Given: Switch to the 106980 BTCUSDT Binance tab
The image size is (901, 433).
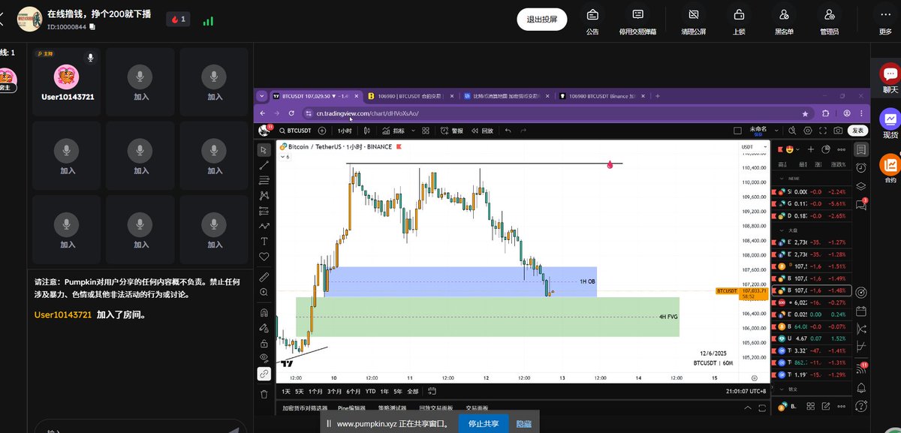Looking at the screenshot, I should [x=601, y=96].
